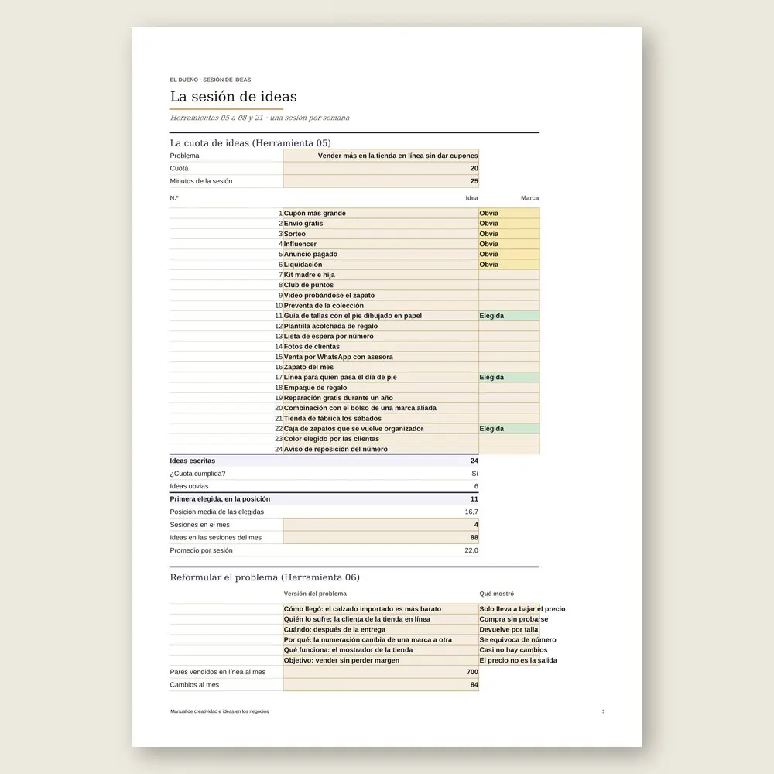Click the idea "Club de puntos"

(381, 285)
